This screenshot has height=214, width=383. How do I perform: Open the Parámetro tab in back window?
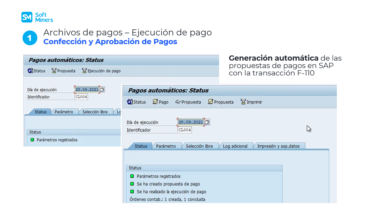point(64,112)
